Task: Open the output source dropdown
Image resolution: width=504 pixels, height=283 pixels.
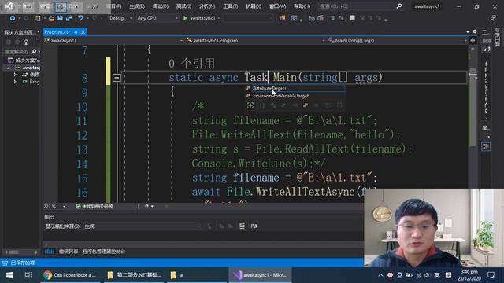Action: click(142, 226)
